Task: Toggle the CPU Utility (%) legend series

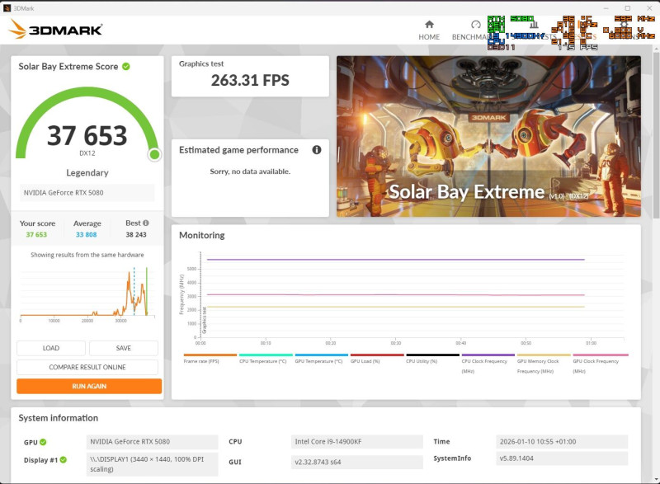Action: coord(432,359)
